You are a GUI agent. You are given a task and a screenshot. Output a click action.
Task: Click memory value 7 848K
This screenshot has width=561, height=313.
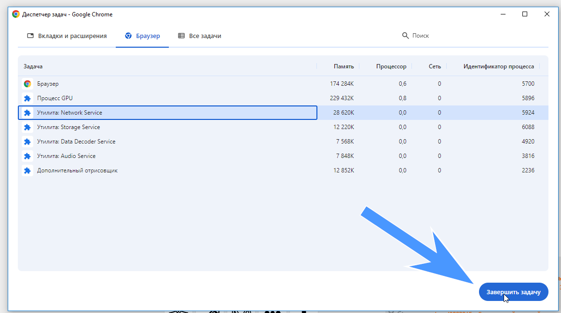click(x=345, y=156)
